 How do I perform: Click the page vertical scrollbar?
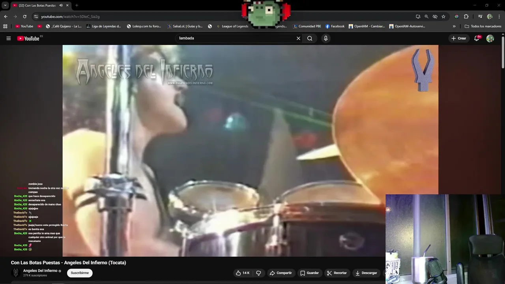pyautogui.click(x=503, y=52)
